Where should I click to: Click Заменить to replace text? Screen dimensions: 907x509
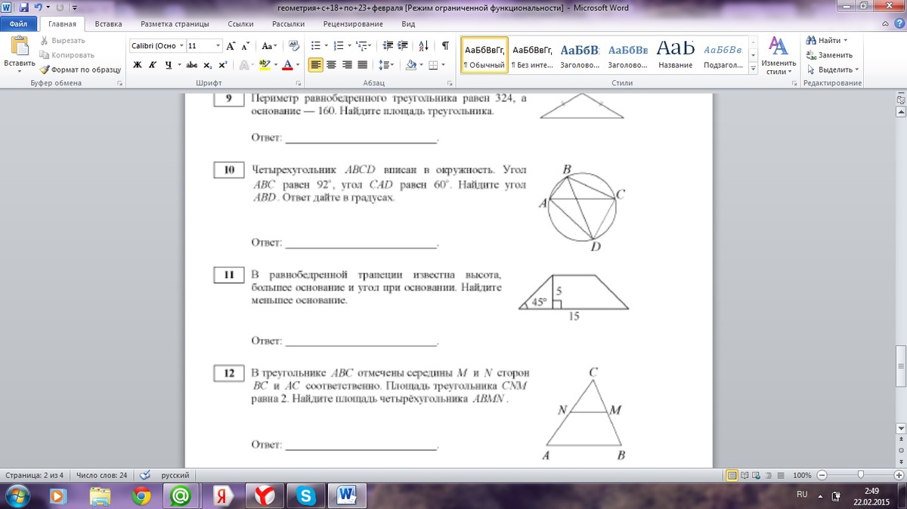coord(830,54)
